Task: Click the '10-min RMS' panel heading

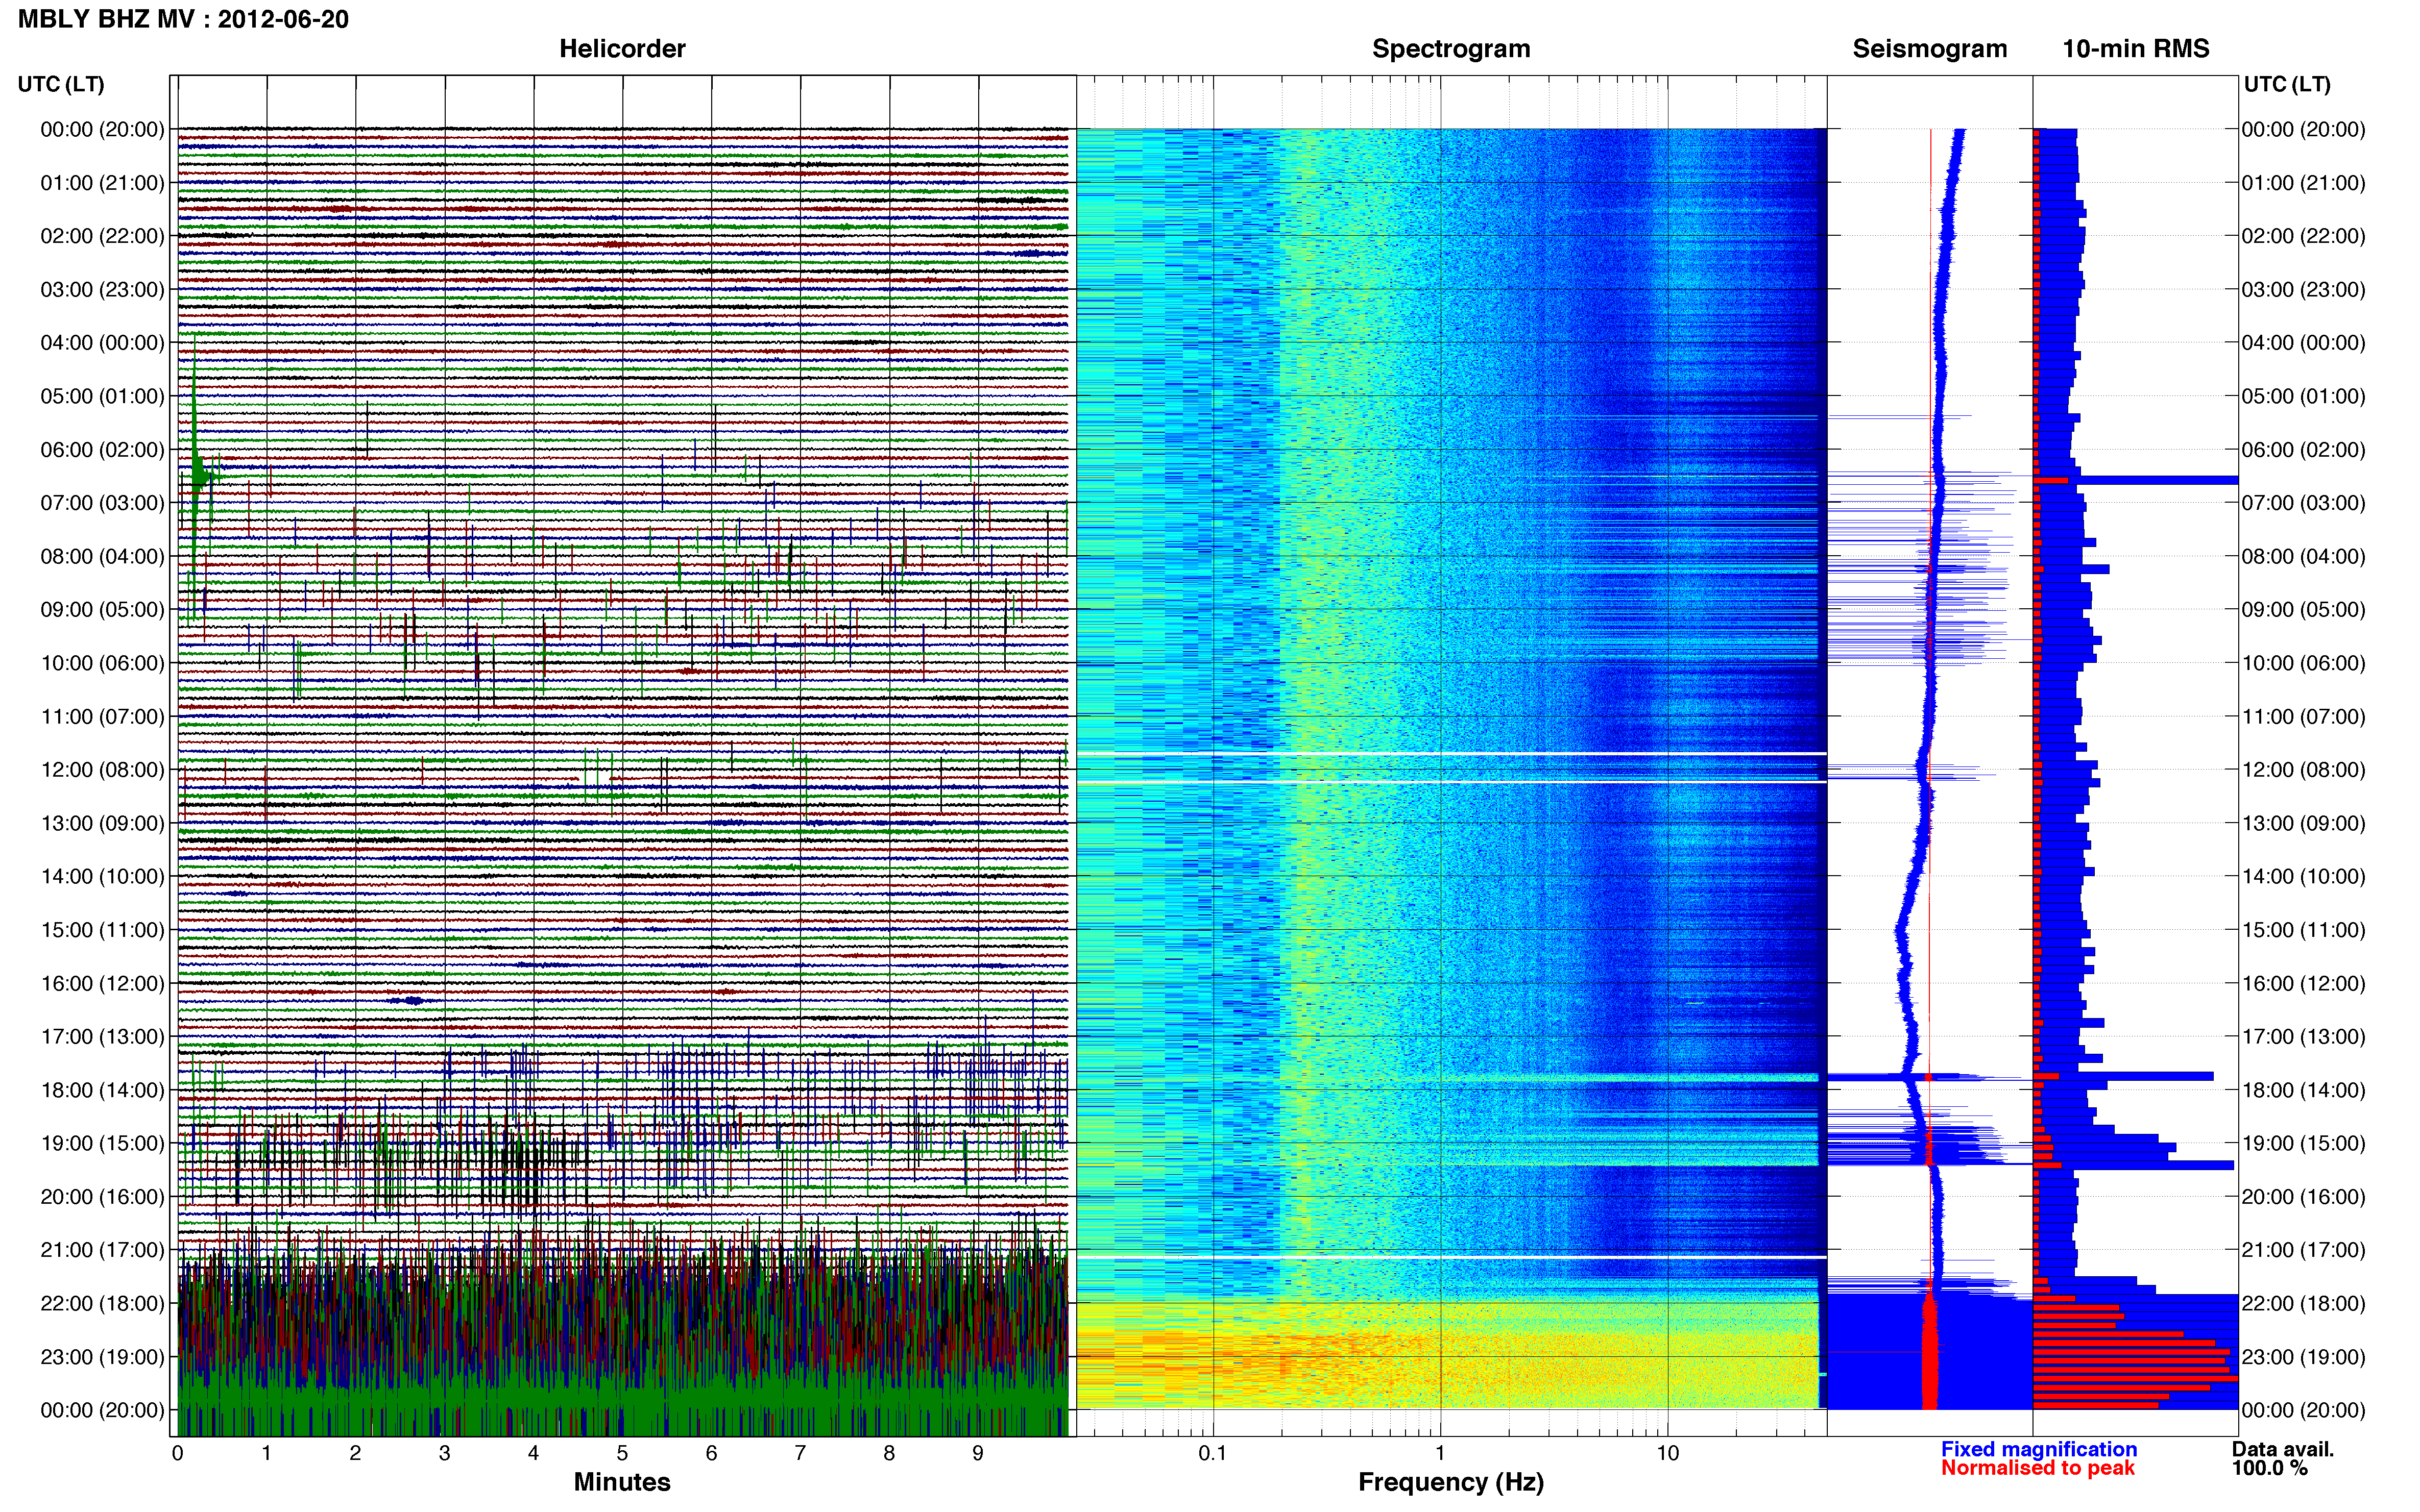Action: [x=2135, y=48]
